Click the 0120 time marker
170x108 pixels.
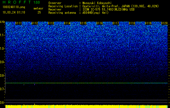tap(164, 23)
